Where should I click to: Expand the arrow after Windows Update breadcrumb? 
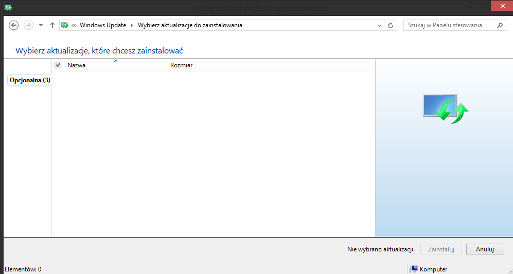tap(132, 25)
